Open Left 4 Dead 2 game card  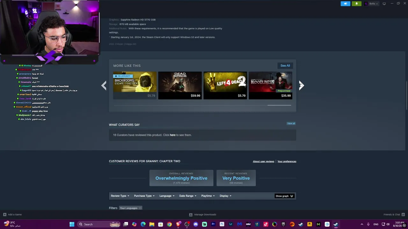click(x=225, y=86)
